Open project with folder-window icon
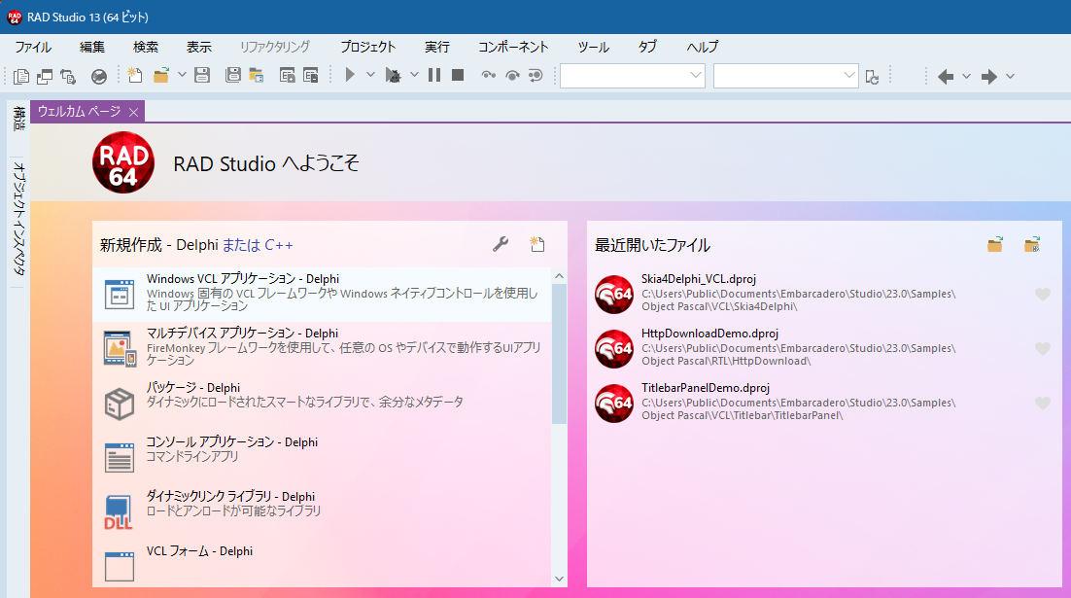Viewport: 1071px width, 598px height. (257, 75)
